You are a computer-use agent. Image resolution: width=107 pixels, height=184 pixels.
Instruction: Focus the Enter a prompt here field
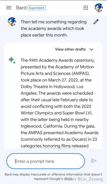[46, 161]
